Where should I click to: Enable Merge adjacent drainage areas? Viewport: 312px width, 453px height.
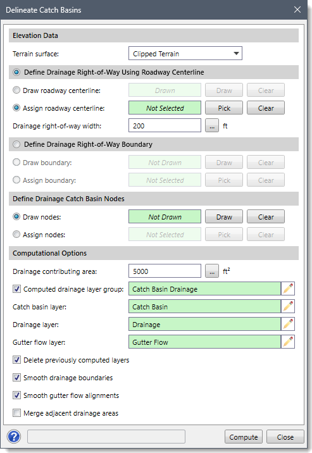pos(16,413)
